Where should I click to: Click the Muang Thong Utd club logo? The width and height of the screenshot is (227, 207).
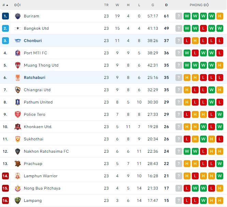pyautogui.click(x=18, y=65)
